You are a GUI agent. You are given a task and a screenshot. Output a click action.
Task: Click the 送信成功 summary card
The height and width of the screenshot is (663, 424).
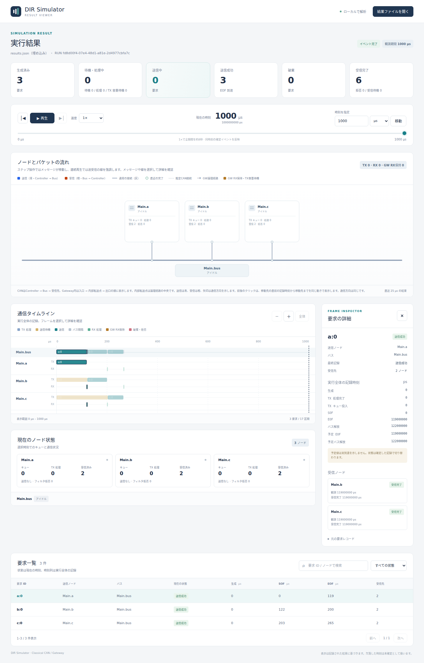(246, 80)
